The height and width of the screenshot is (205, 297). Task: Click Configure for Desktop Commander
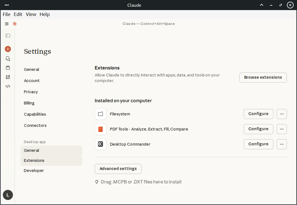click(x=258, y=144)
